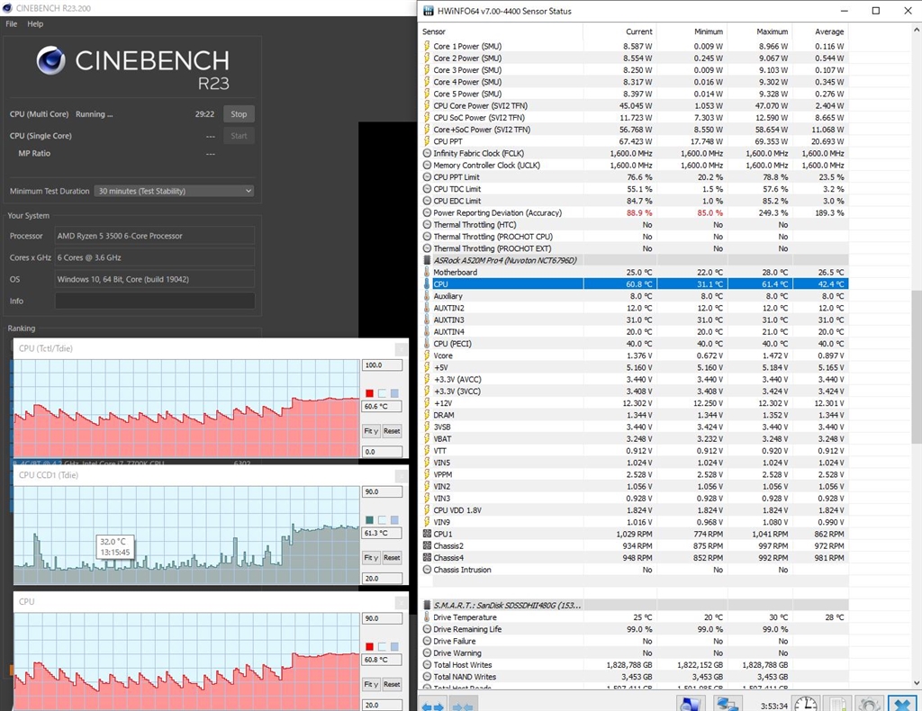Screen dimensions: 922x711
Task: Click the clock icon beside Infinity Fabric Clock (FCLK)
Action: point(427,153)
